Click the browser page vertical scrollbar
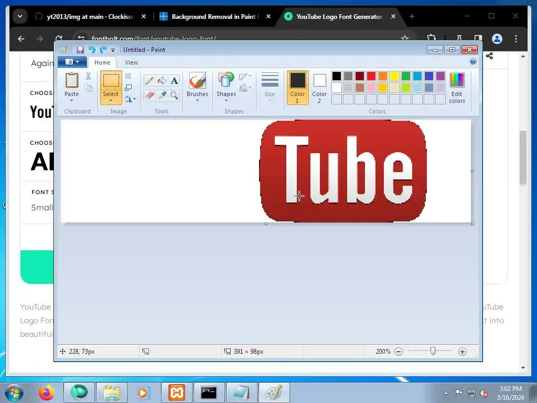Screen dimensions: 537x403 coord(523,157)
